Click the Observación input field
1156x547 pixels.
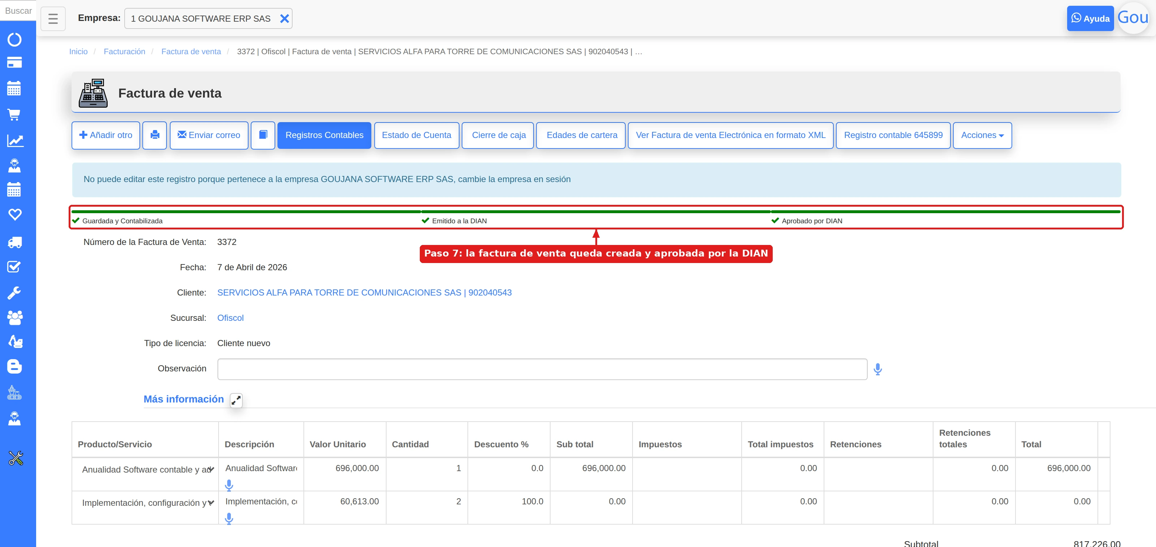pyautogui.click(x=542, y=369)
